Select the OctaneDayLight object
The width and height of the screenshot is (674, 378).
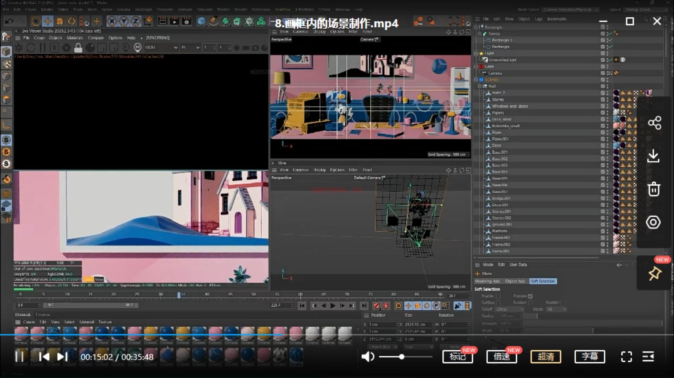[502, 60]
